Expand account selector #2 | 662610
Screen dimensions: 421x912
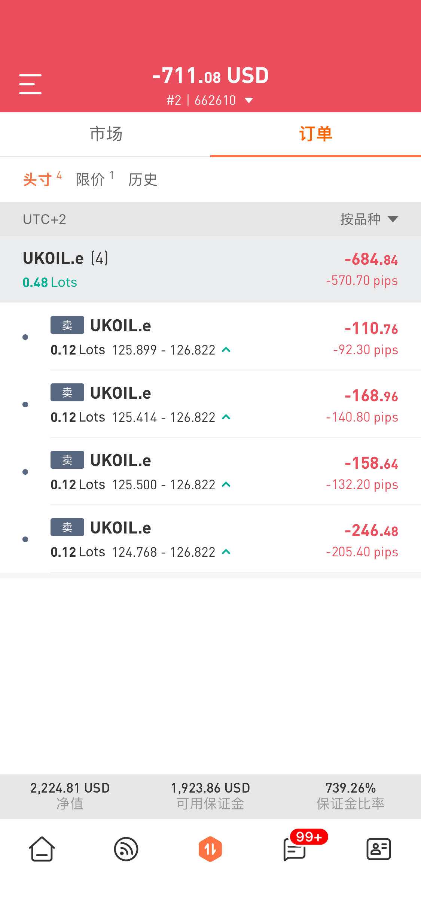point(210,100)
